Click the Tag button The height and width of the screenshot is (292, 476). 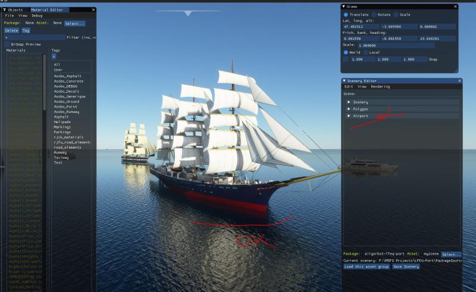[x=26, y=30]
